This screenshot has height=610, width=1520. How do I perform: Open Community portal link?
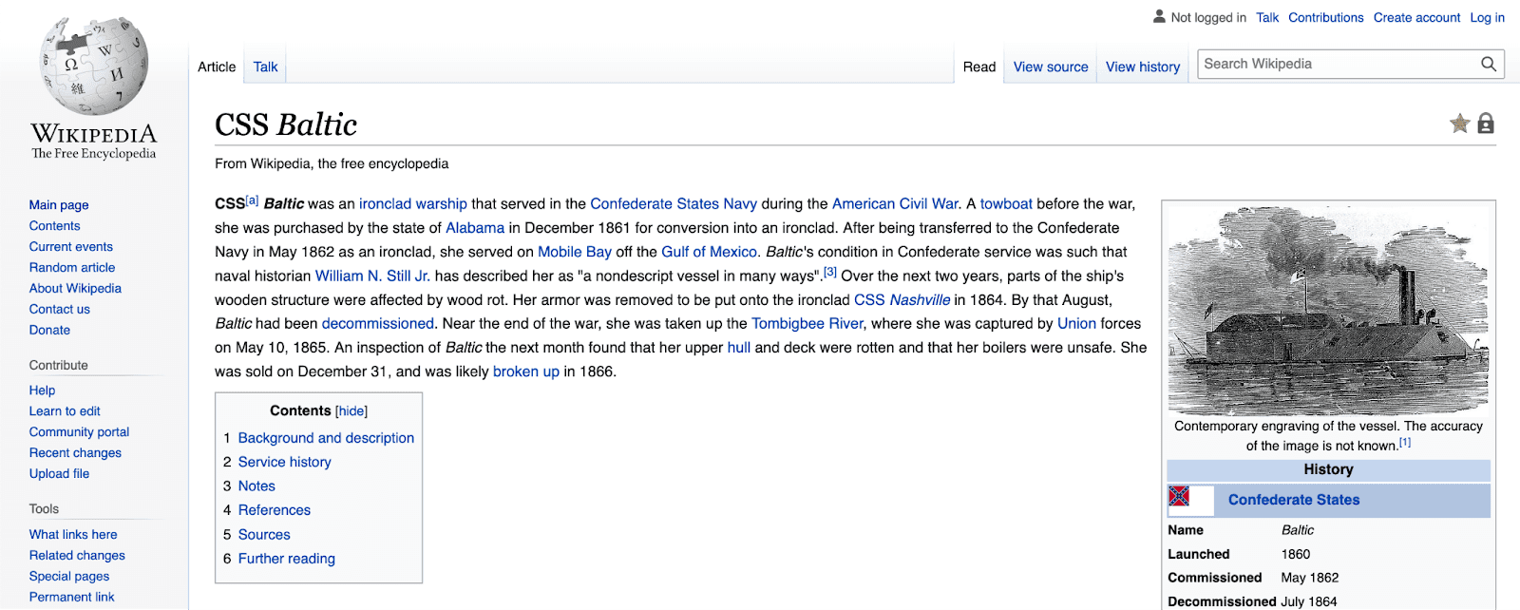[79, 431]
